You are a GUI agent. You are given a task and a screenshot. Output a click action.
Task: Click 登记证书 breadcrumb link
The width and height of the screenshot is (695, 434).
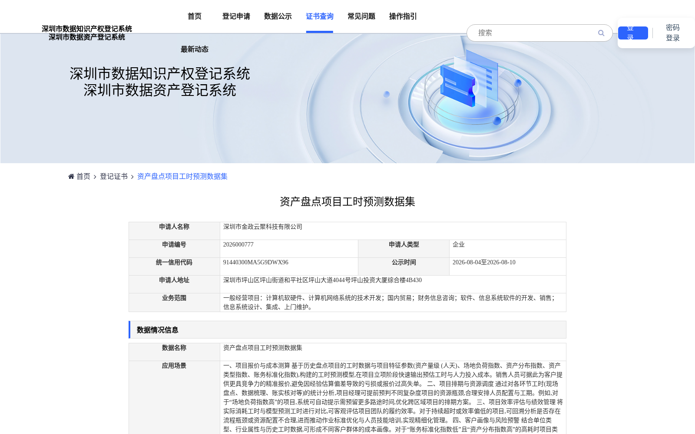pyautogui.click(x=114, y=176)
